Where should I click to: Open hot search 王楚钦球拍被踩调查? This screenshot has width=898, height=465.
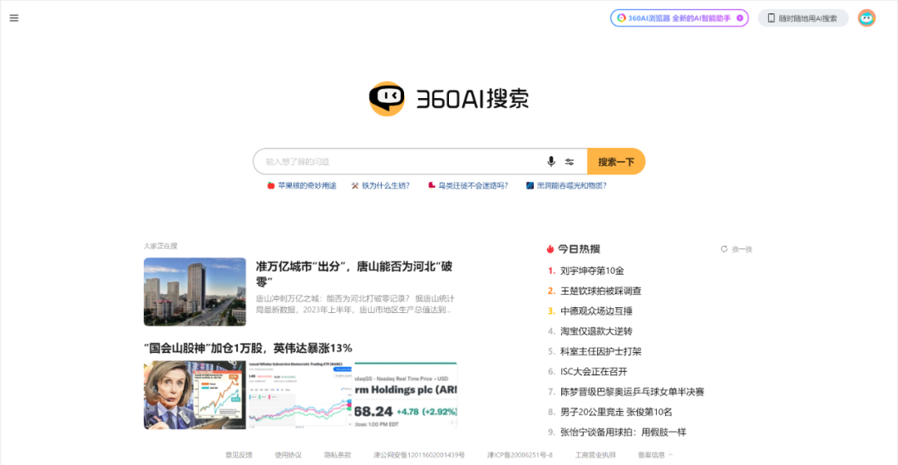click(601, 291)
